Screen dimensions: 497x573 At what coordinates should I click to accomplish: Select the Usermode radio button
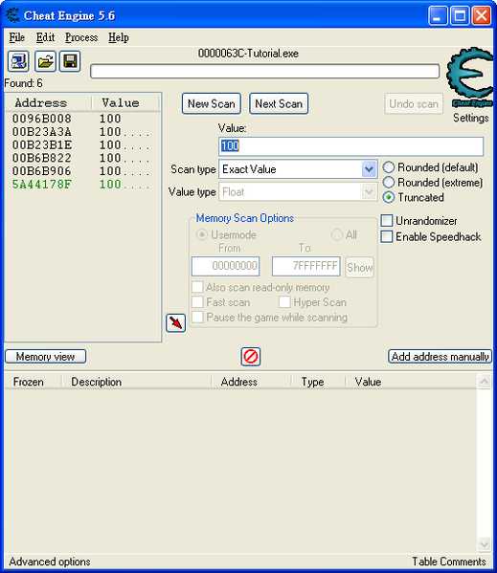click(202, 234)
